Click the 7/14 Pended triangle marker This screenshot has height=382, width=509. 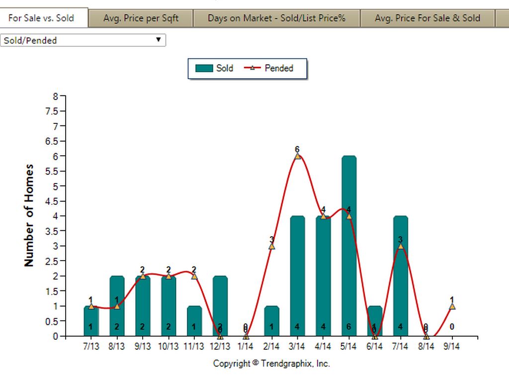tap(400, 246)
